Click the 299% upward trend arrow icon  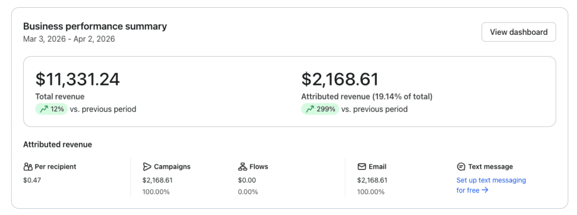(x=310, y=109)
